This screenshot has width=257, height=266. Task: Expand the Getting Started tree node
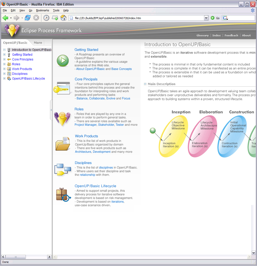pyautogui.click(x=5, y=55)
